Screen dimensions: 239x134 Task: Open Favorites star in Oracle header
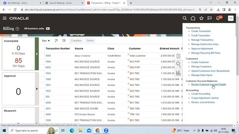click(201, 18)
